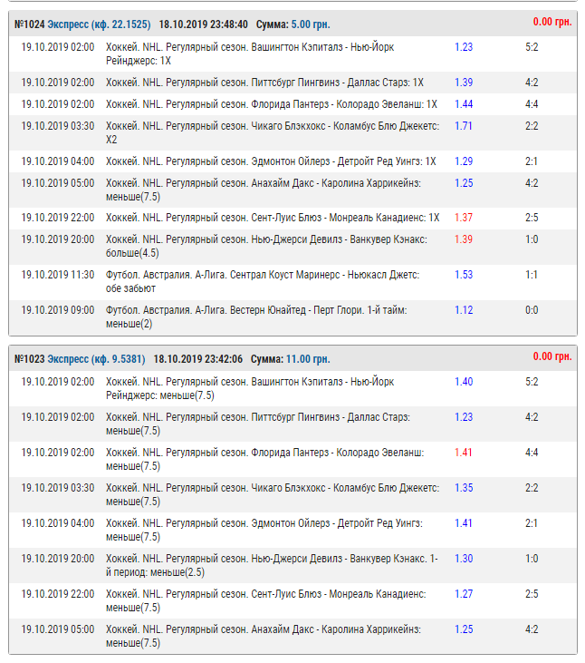The image size is (585, 663).
Task: Click odds value 1.27
Action: click(x=464, y=594)
